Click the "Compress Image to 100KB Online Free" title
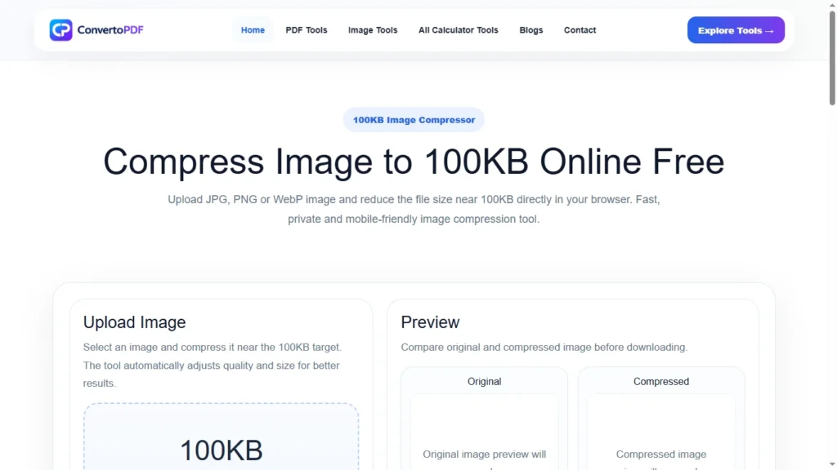 click(414, 162)
